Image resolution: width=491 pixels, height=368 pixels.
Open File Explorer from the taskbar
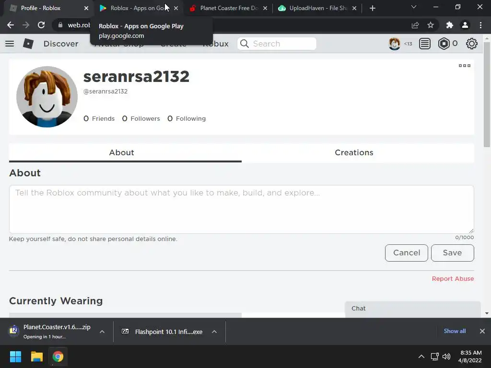coord(36,356)
